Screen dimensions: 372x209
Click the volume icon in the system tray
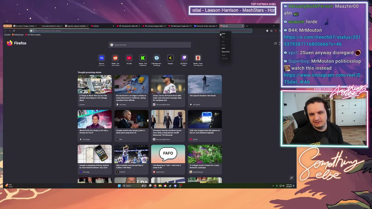click(283, 186)
